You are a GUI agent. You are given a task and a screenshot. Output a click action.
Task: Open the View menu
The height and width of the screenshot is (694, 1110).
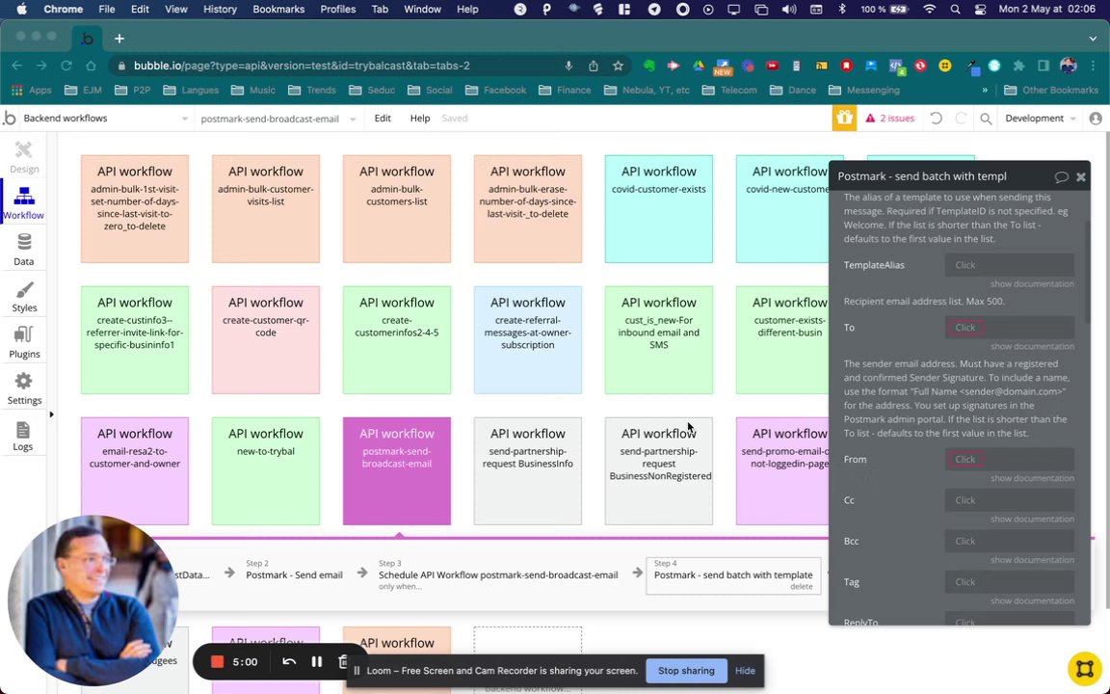pos(175,10)
